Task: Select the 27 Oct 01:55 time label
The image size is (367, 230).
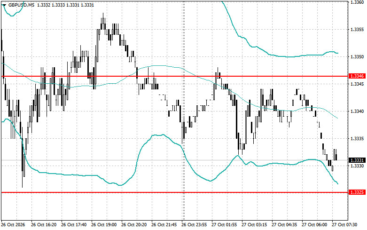Action: (x=224, y=225)
